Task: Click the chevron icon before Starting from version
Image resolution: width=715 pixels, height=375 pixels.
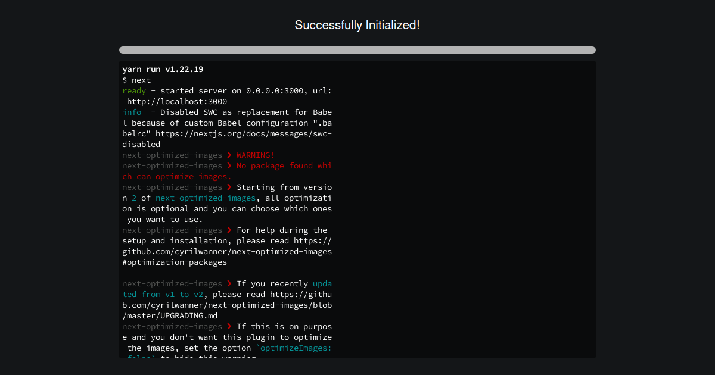Action: coord(229,187)
